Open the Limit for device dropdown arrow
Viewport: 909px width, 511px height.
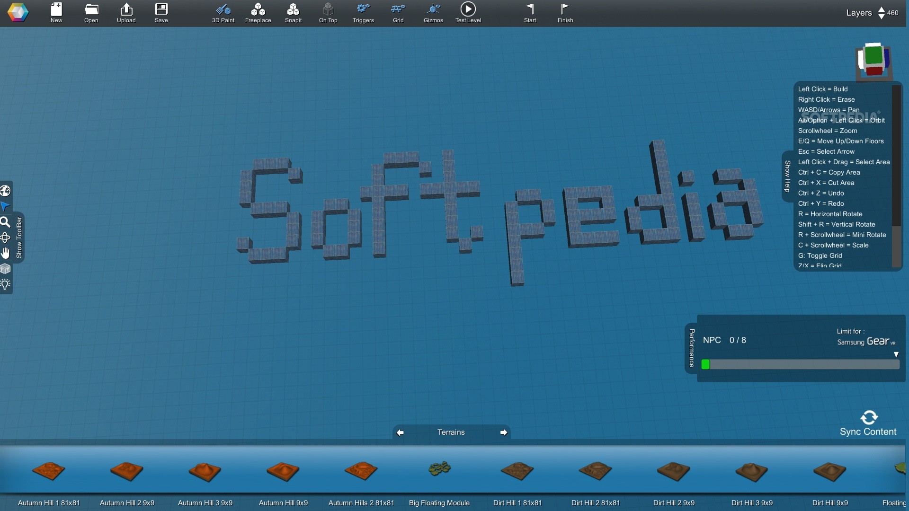896,354
